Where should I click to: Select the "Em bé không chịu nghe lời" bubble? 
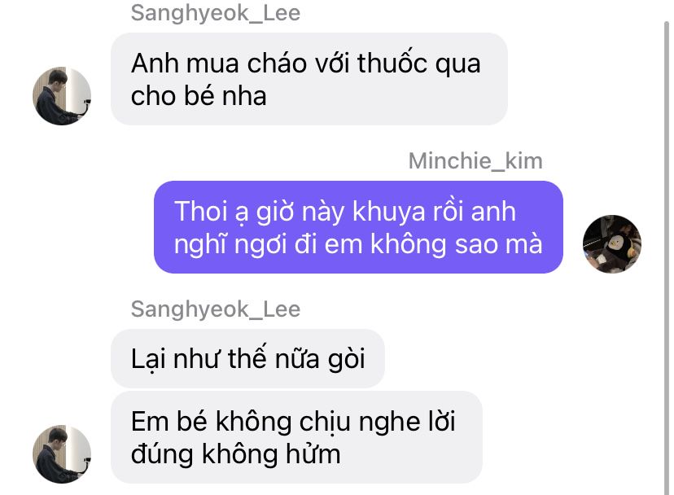(296, 437)
